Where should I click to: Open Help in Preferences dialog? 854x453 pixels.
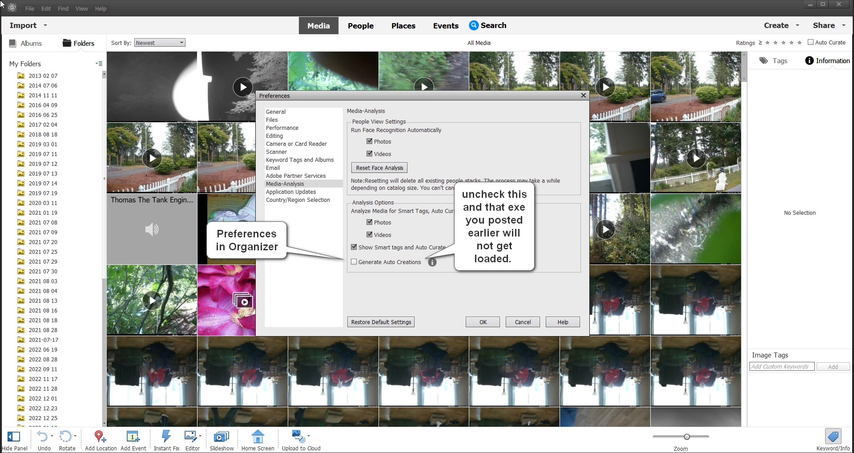pos(563,322)
